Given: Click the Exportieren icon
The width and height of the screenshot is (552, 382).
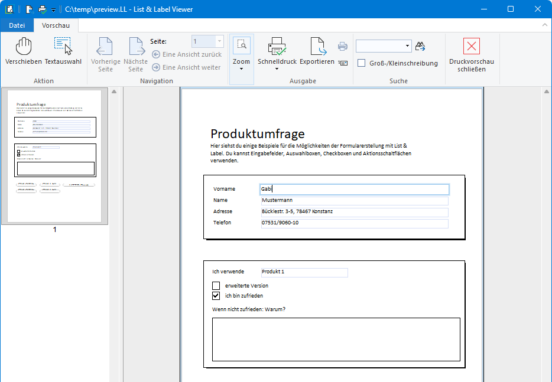Looking at the screenshot, I should (317, 47).
